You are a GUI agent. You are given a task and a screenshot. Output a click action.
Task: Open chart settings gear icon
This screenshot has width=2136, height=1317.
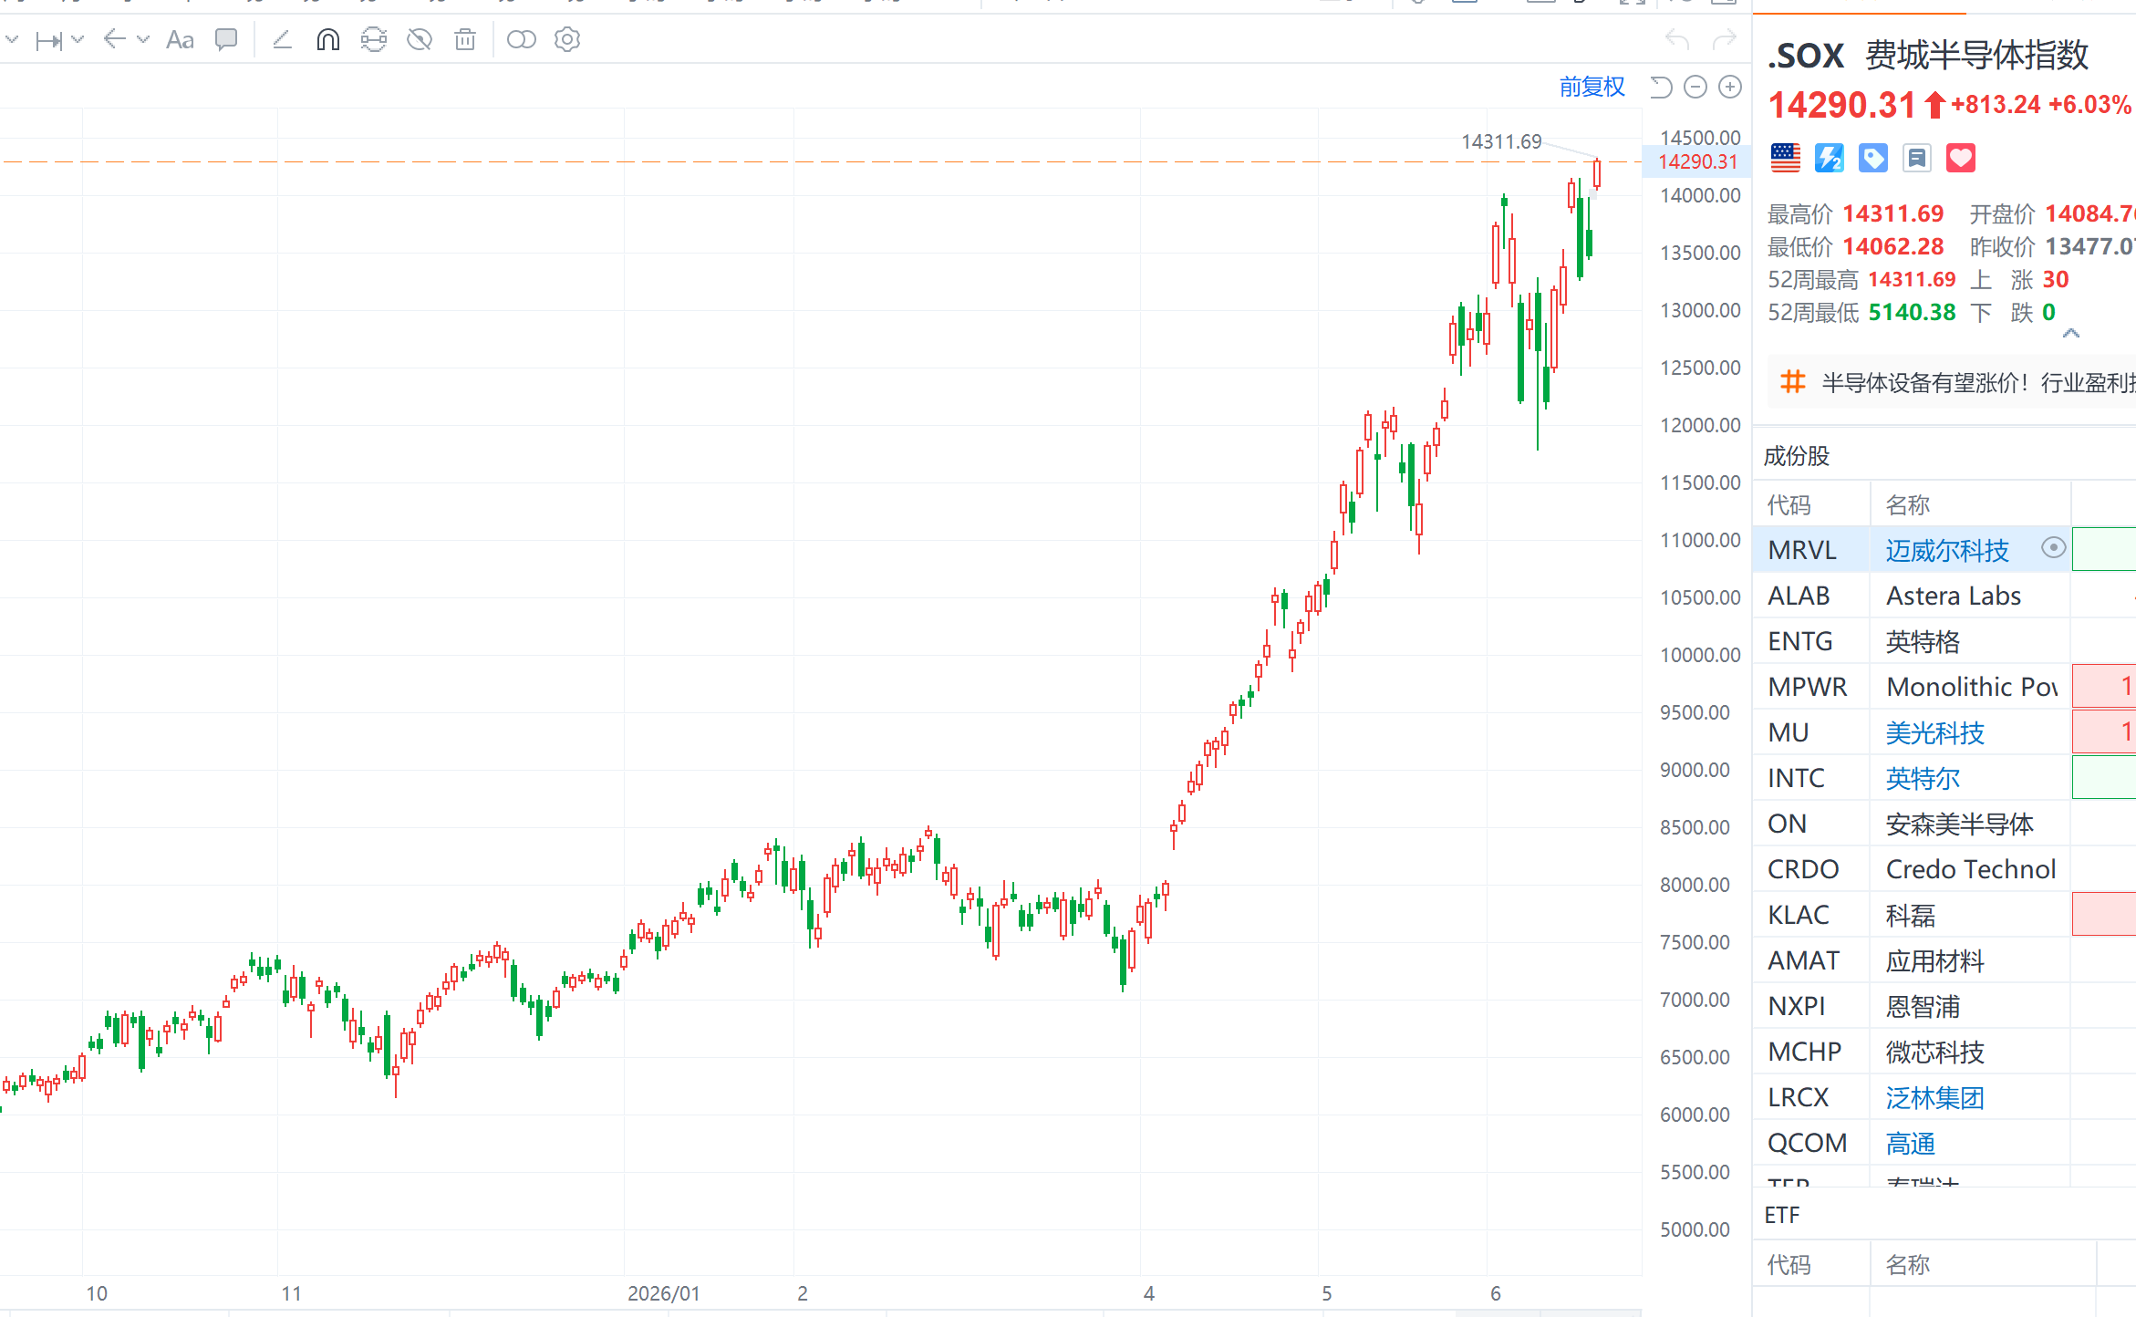[567, 40]
